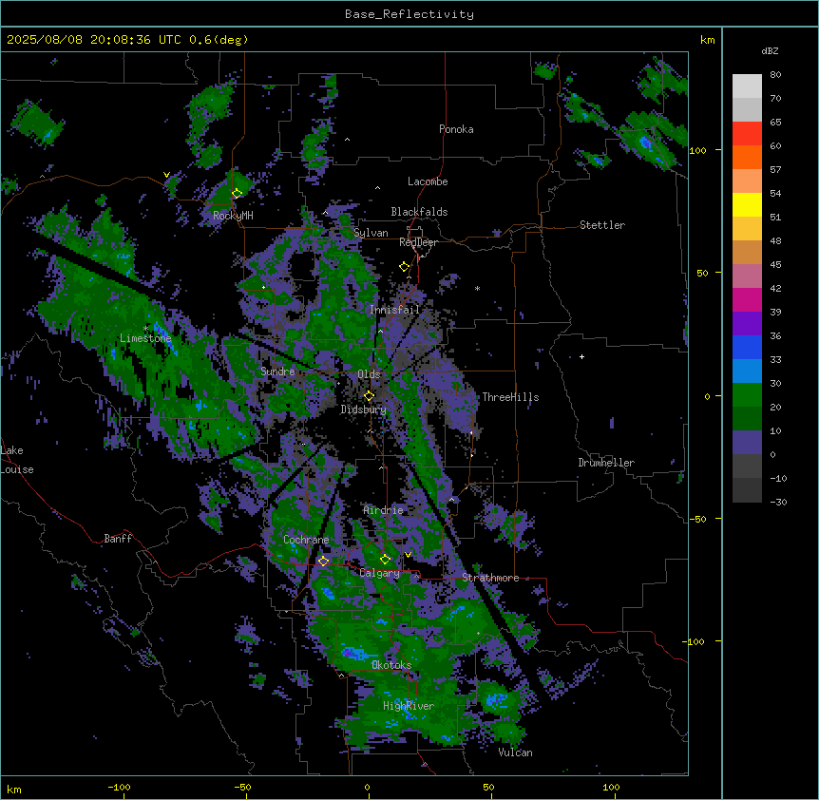This screenshot has height=800, width=819.
Task: Click the yellow V marker northeast of Calgary
Action: (x=408, y=555)
